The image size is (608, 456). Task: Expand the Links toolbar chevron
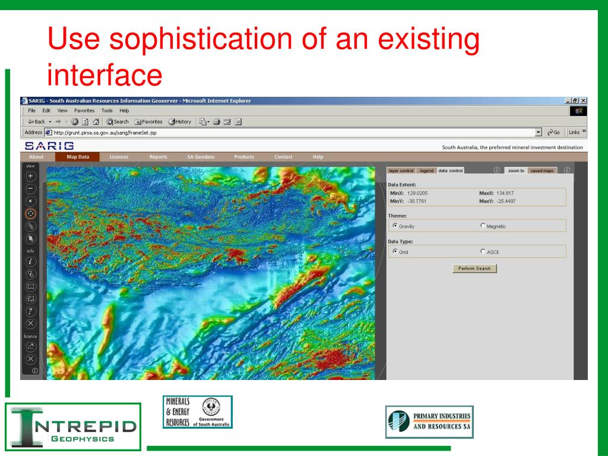[x=584, y=131]
